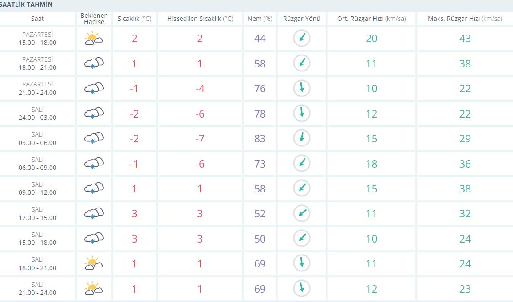Image resolution: width=513 pixels, height=302 pixels.
Task: Click the Maks. Rüzgar Hızı column header
Action: click(x=465, y=19)
